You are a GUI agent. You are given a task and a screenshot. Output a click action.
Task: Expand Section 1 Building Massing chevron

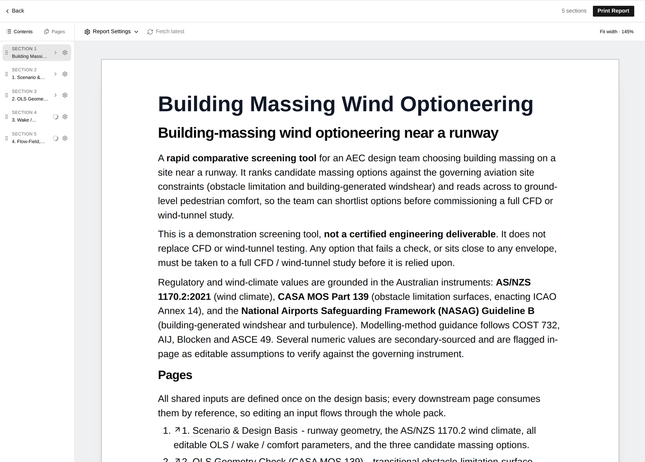pos(55,53)
